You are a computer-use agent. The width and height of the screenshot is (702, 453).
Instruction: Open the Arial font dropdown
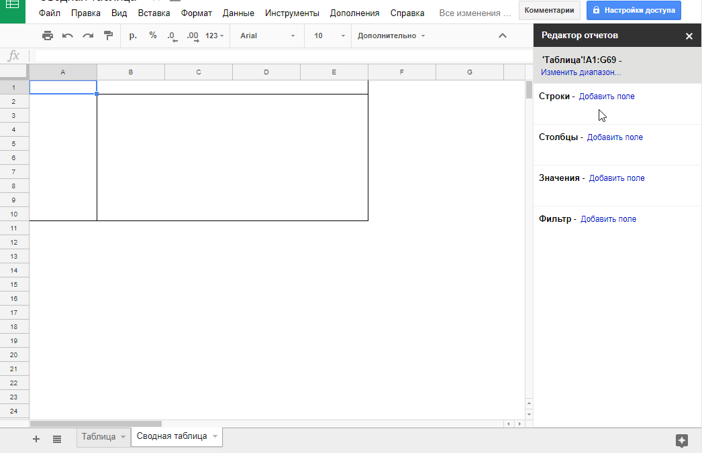267,36
